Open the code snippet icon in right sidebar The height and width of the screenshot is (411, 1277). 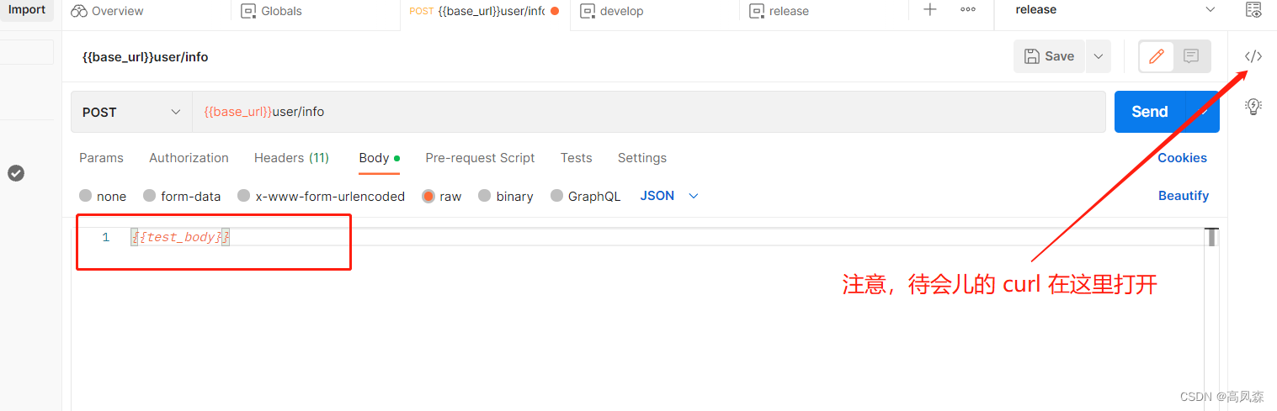[1253, 56]
